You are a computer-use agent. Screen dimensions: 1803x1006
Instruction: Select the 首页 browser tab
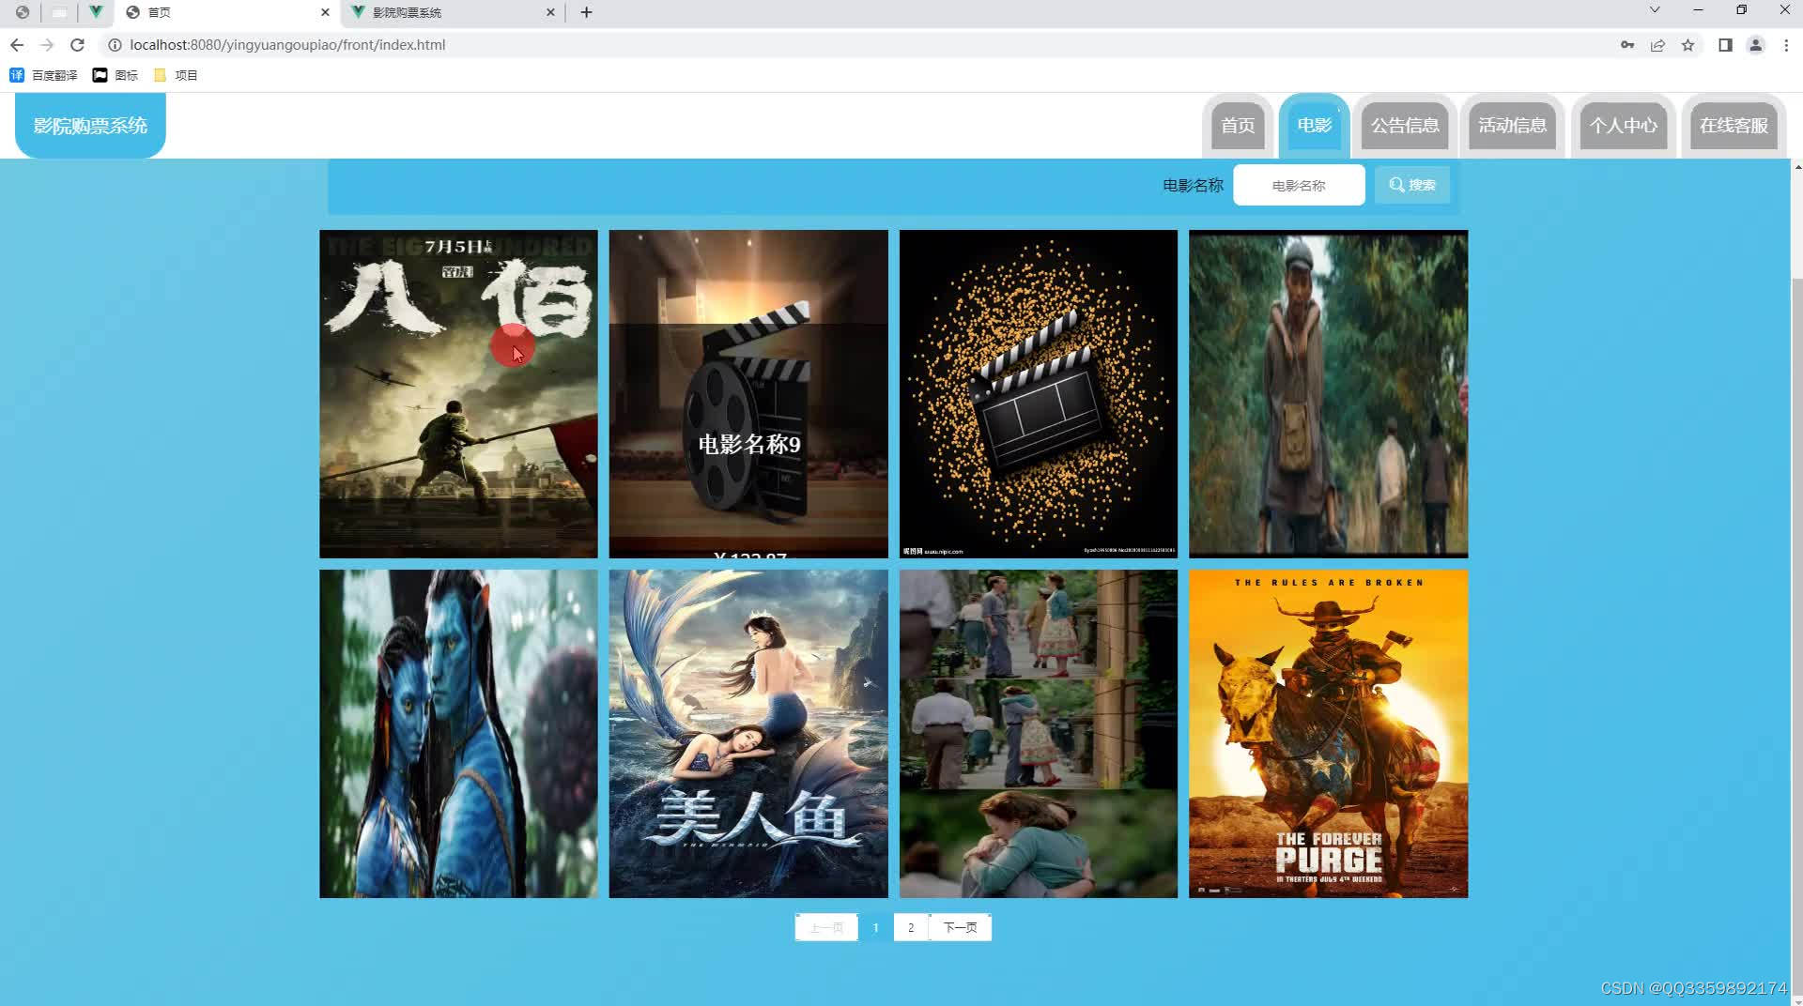click(x=228, y=12)
